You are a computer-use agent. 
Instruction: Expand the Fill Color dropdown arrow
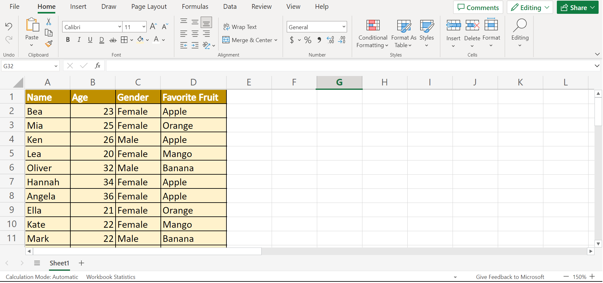pos(147,40)
